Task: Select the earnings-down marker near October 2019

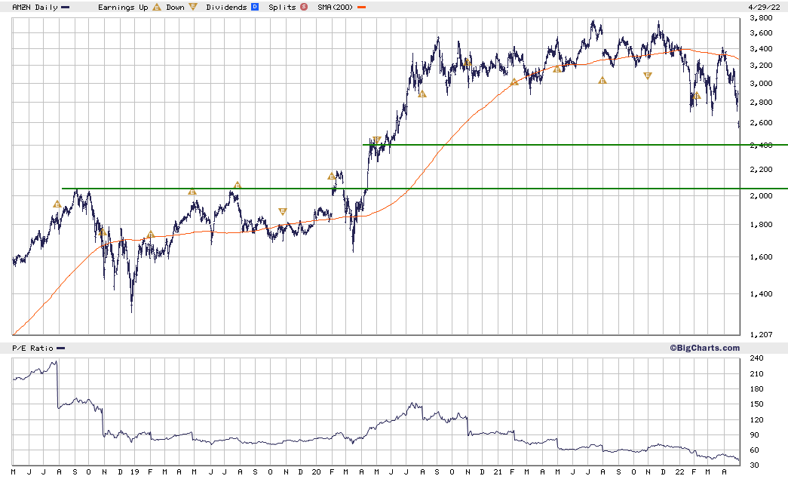Action: (283, 212)
